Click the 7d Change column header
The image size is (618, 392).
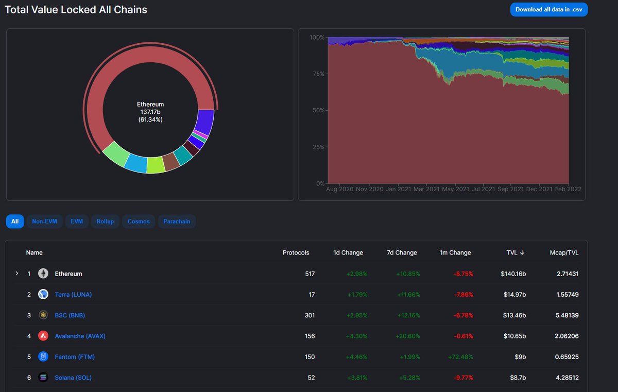pos(402,252)
